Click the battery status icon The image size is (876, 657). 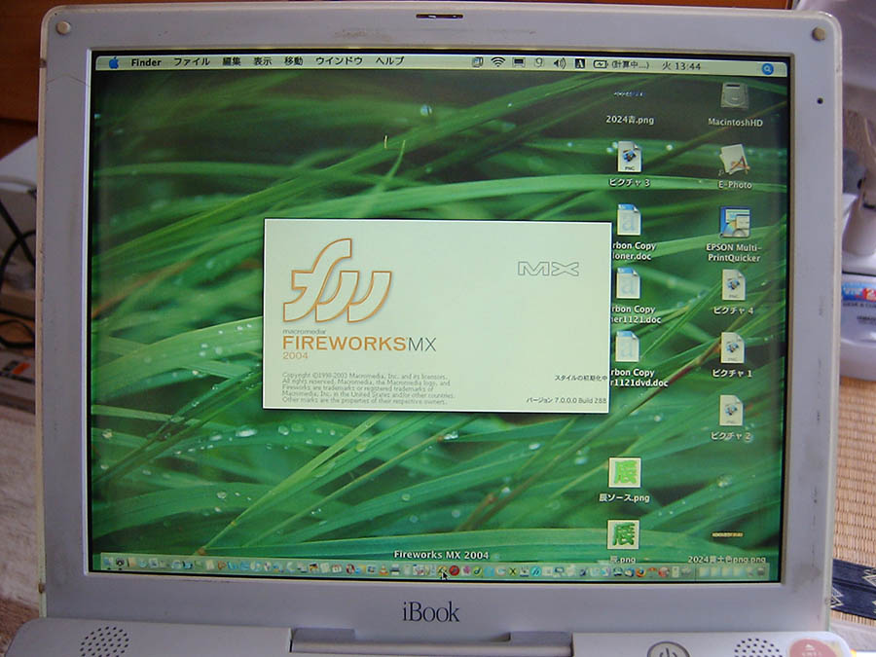[x=601, y=64]
